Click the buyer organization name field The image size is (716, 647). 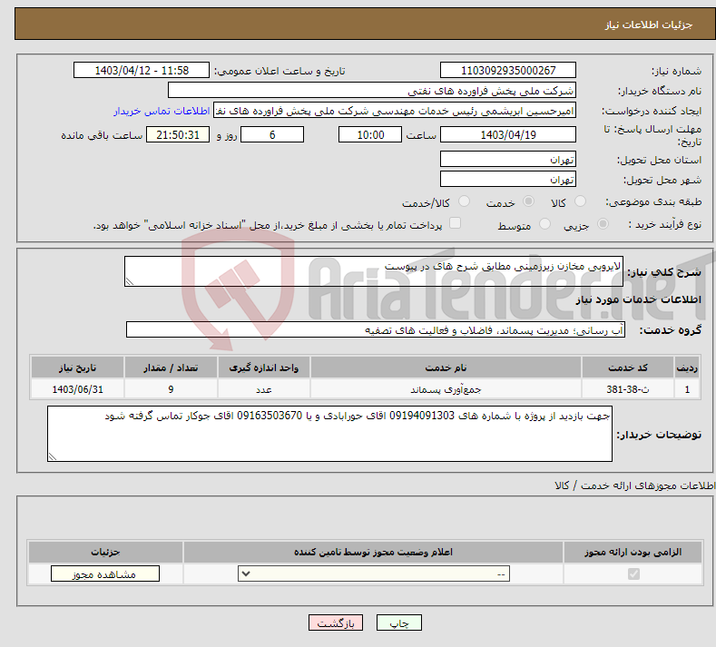click(x=372, y=91)
